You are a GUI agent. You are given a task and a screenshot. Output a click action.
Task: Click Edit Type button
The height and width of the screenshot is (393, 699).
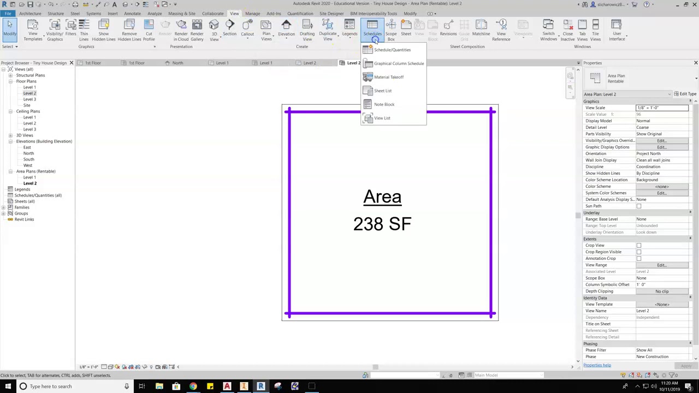(685, 94)
